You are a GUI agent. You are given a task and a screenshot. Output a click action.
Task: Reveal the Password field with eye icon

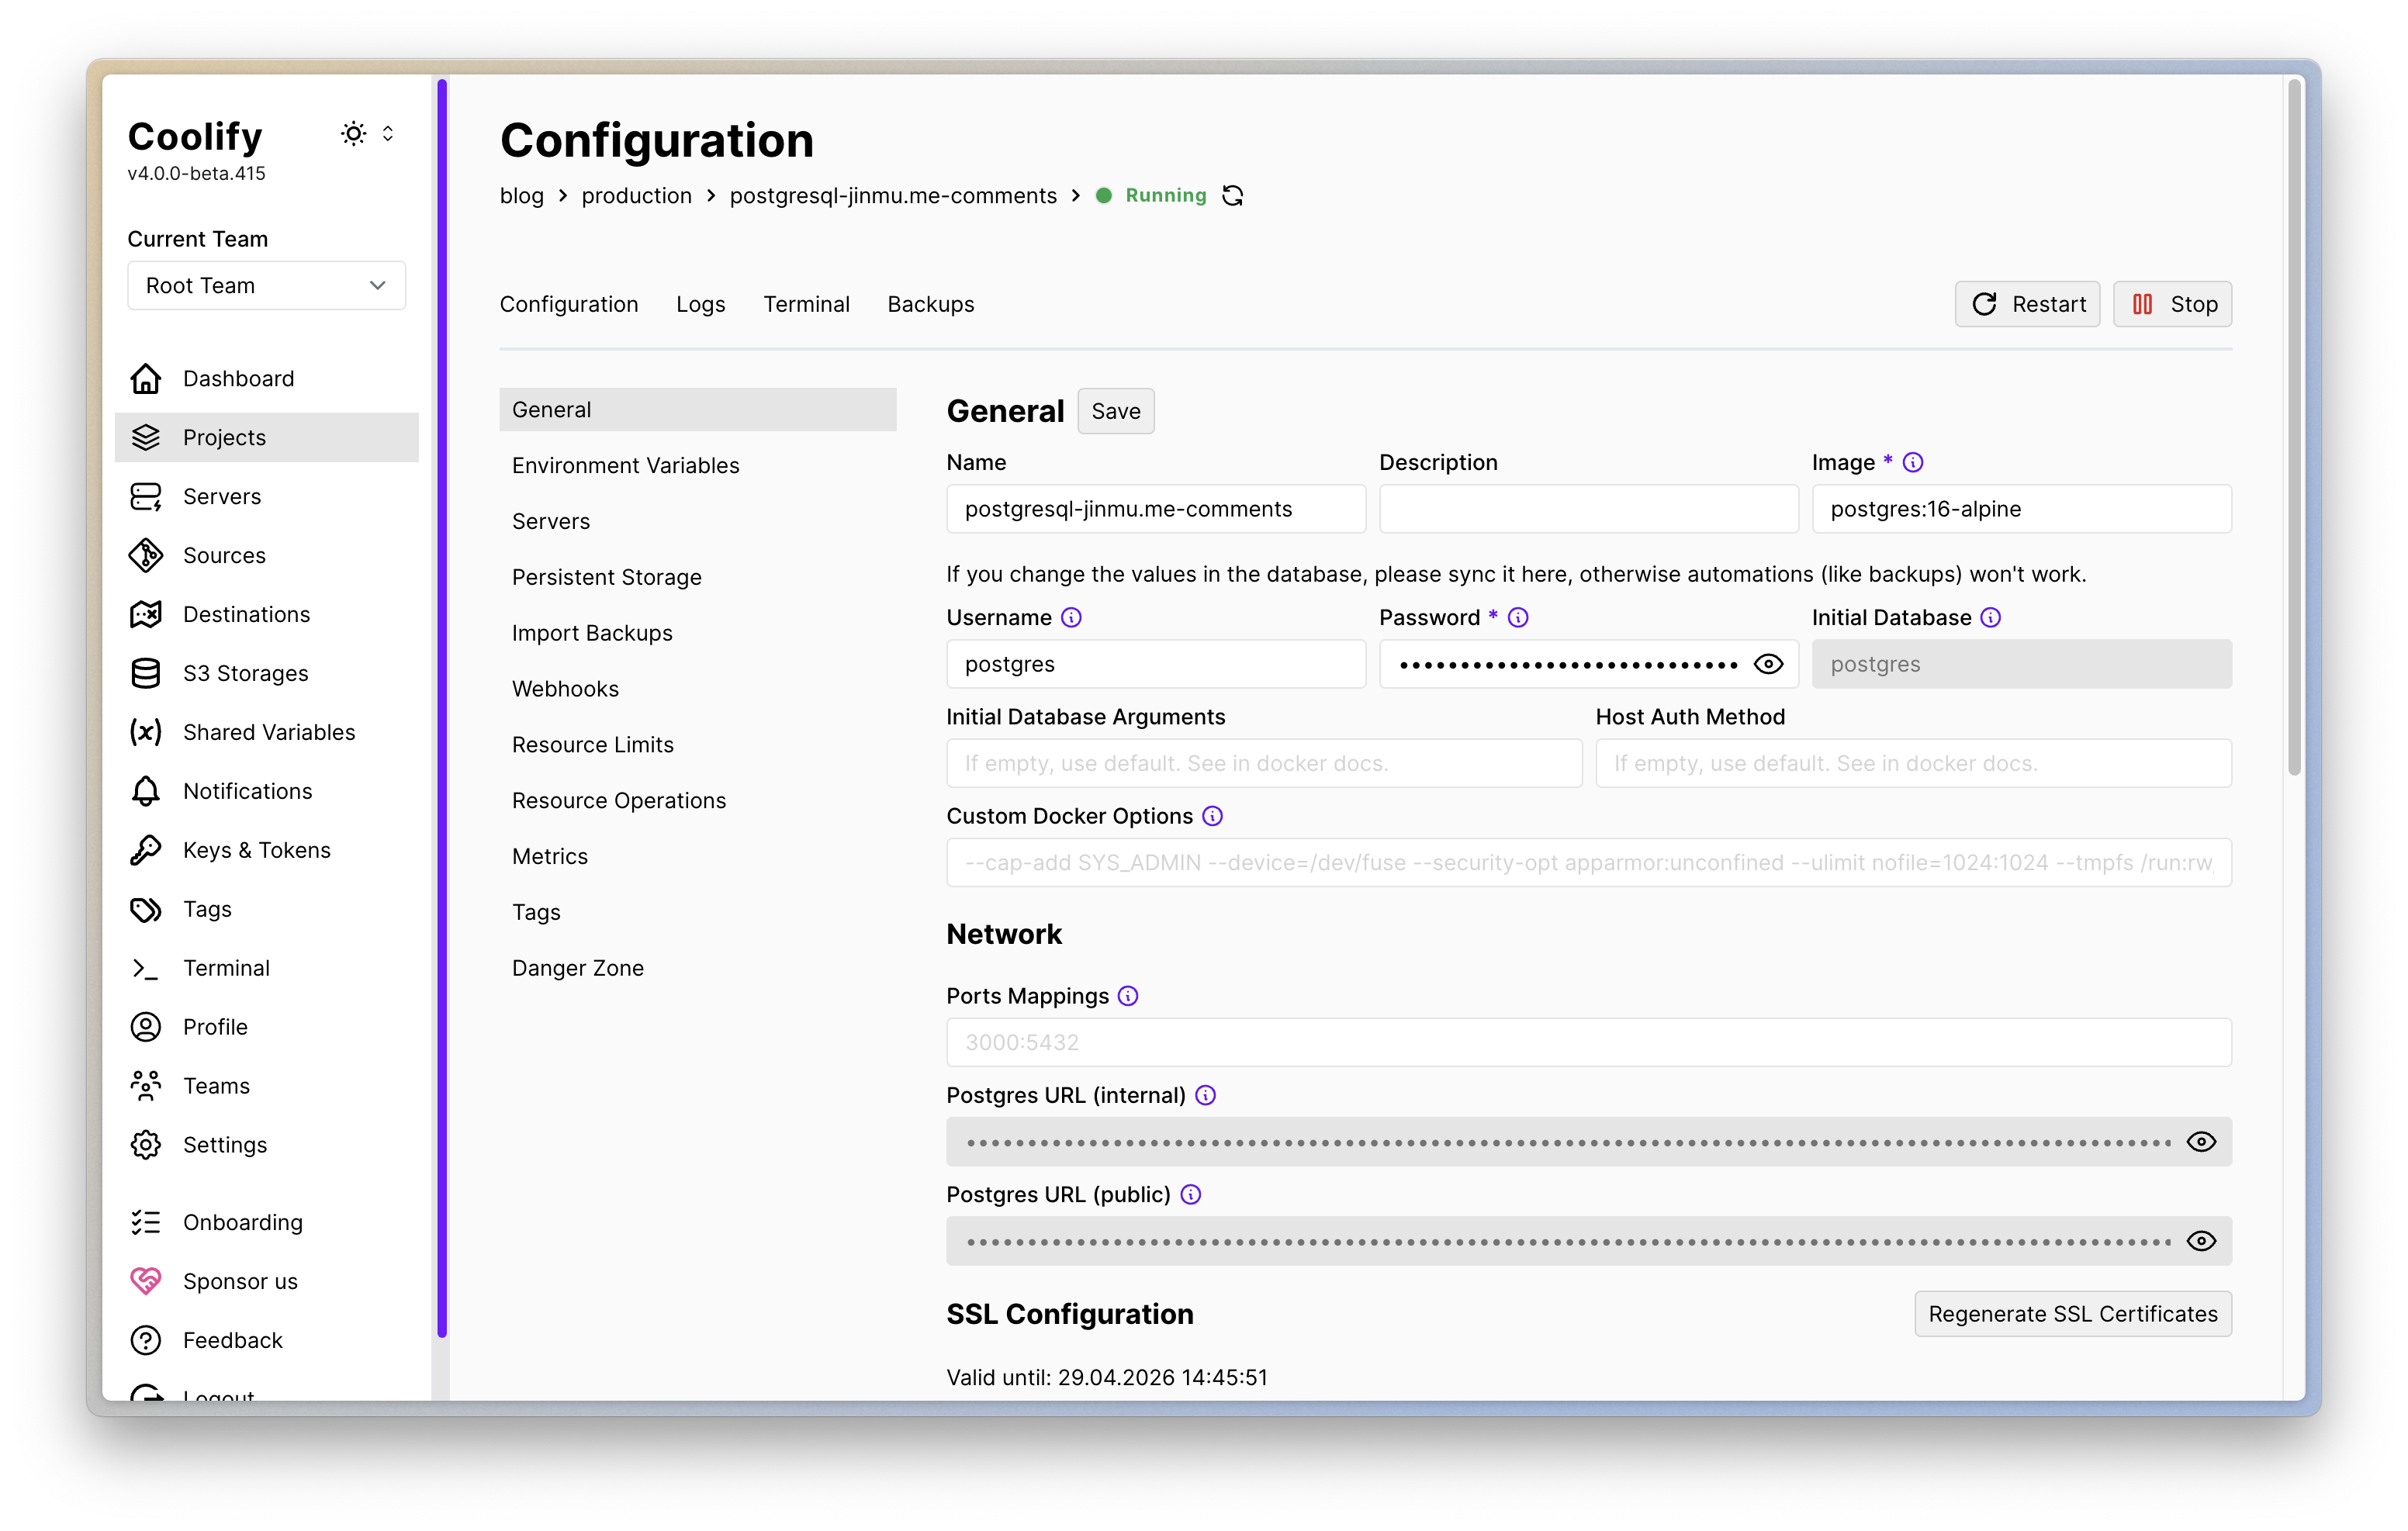pos(1768,664)
